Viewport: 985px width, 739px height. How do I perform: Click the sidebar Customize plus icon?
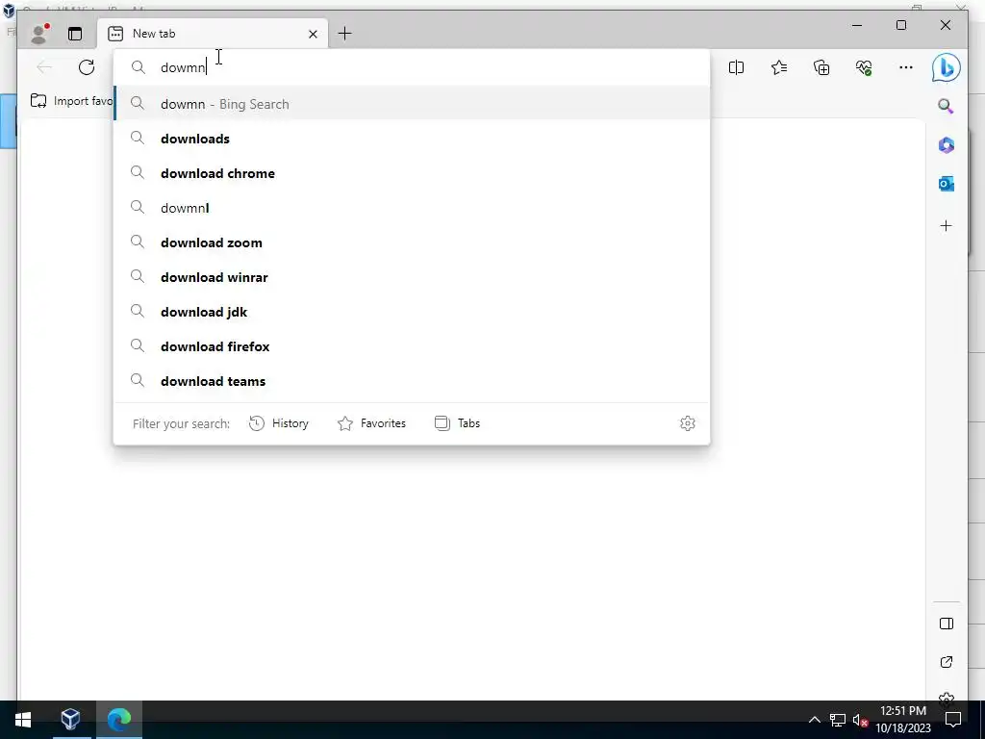[947, 225]
